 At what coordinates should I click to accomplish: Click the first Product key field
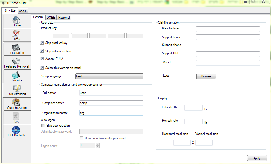(x=61, y=36)
